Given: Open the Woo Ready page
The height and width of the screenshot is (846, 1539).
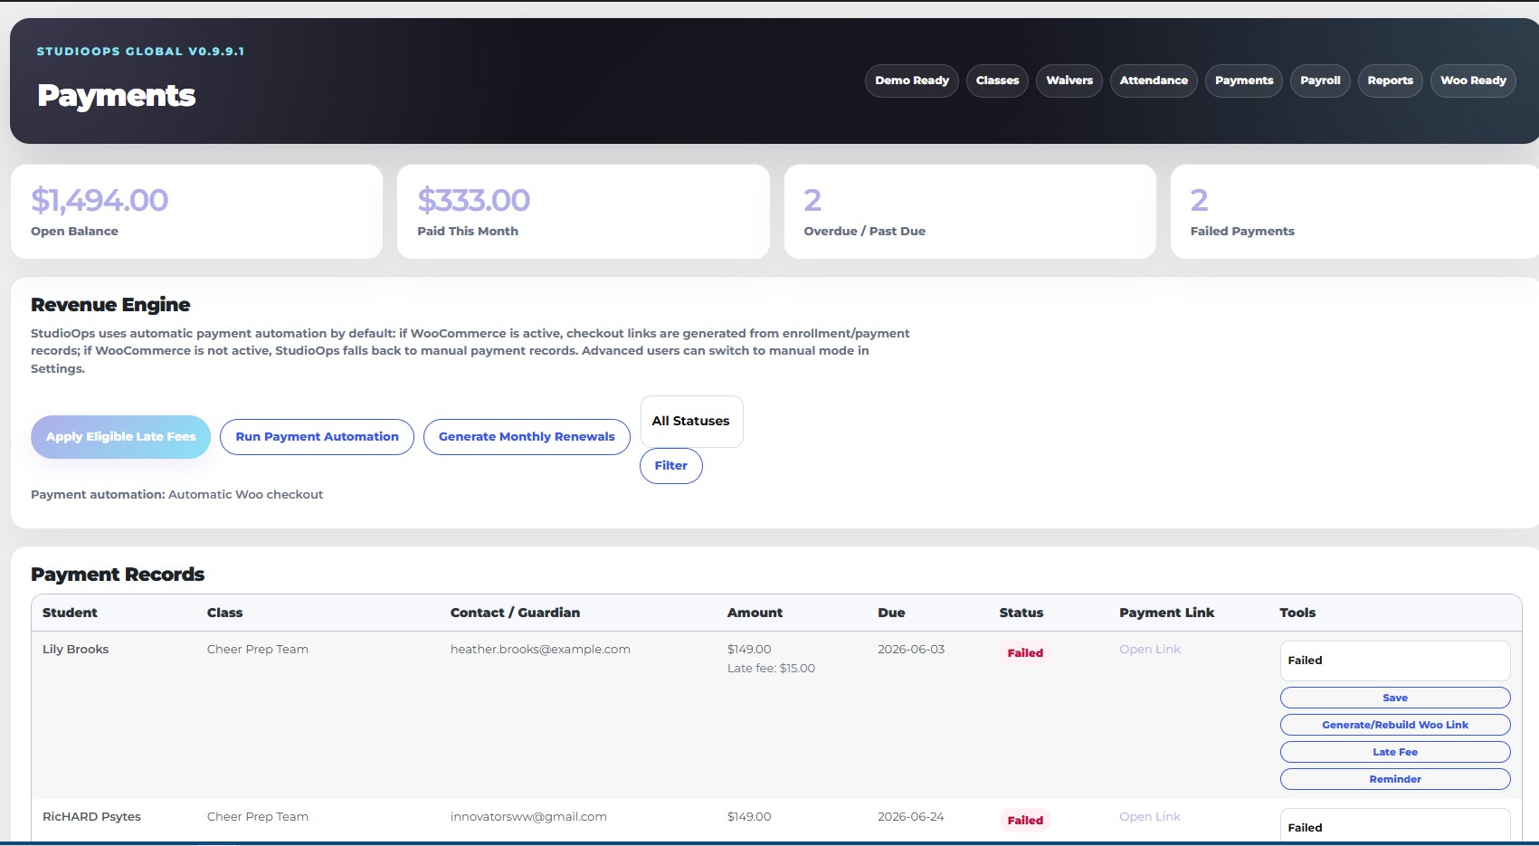Looking at the screenshot, I should click(1473, 81).
